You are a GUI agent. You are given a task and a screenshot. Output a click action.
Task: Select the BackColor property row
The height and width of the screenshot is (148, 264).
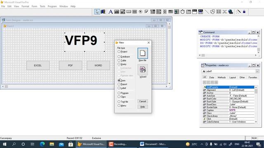click(x=229, y=99)
